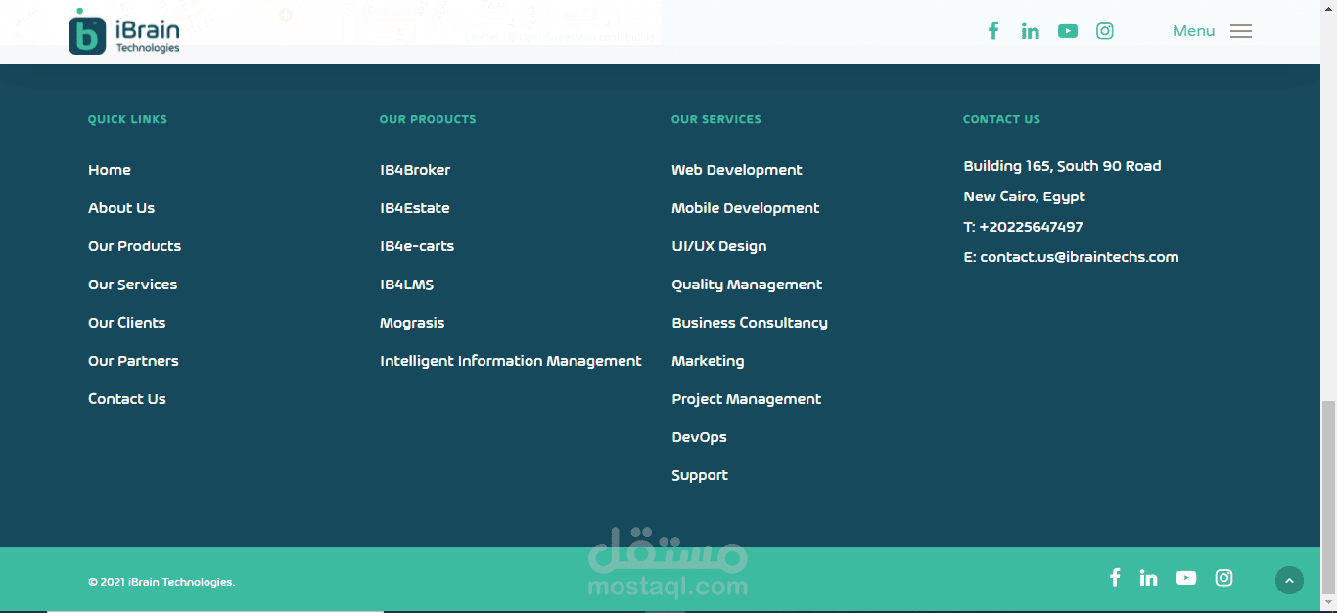
Task: Click the iBrain Technologies logo
Action: [x=124, y=32]
